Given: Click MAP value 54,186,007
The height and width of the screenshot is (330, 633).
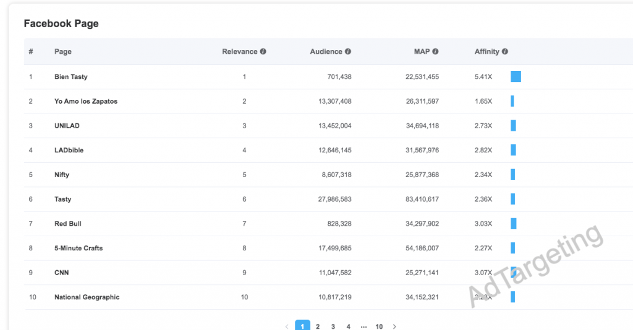Looking at the screenshot, I should click(422, 248).
